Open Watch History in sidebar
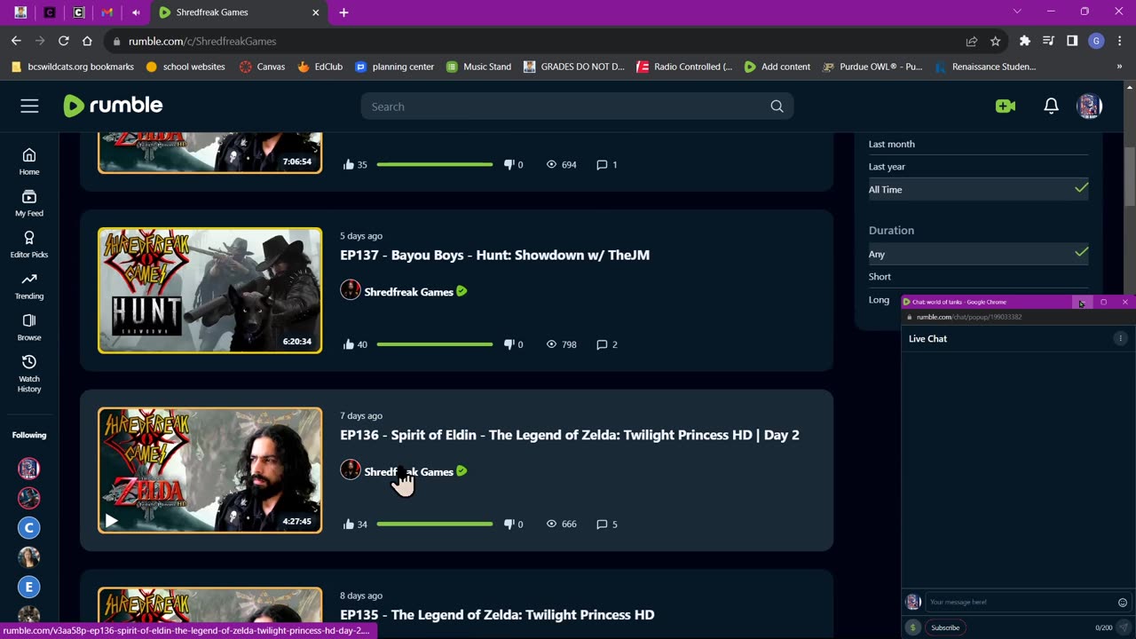Image resolution: width=1136 pixels, height=639 pixels. pyautogui.click(x=29, y=374)
